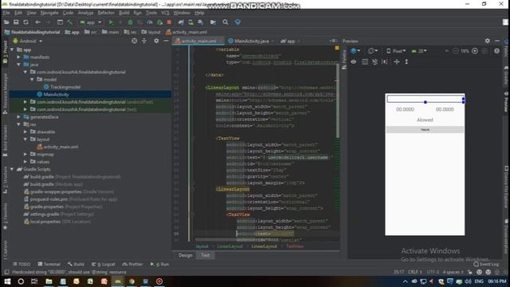Save all files using the floppy icon
The width and height of the screenshot is (510, 287).
[x=16, y=22]
